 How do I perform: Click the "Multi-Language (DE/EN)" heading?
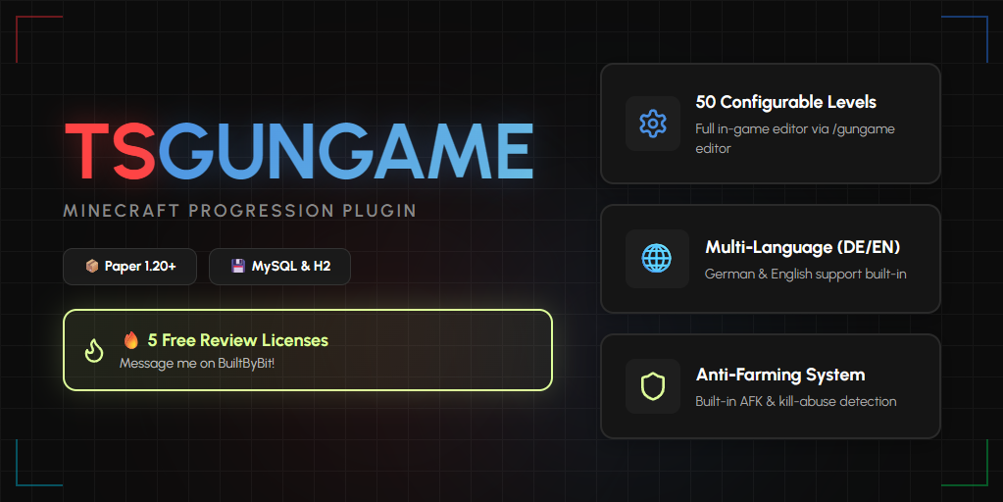[x=802, y=247]
